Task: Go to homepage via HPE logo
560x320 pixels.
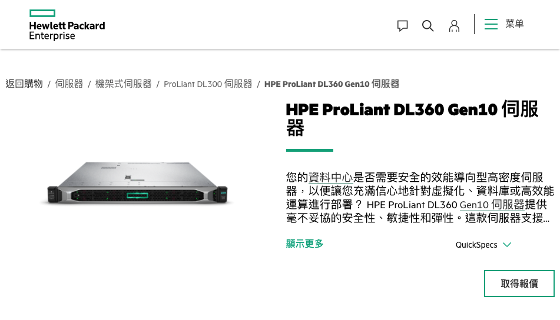Action: click(67, 25)
